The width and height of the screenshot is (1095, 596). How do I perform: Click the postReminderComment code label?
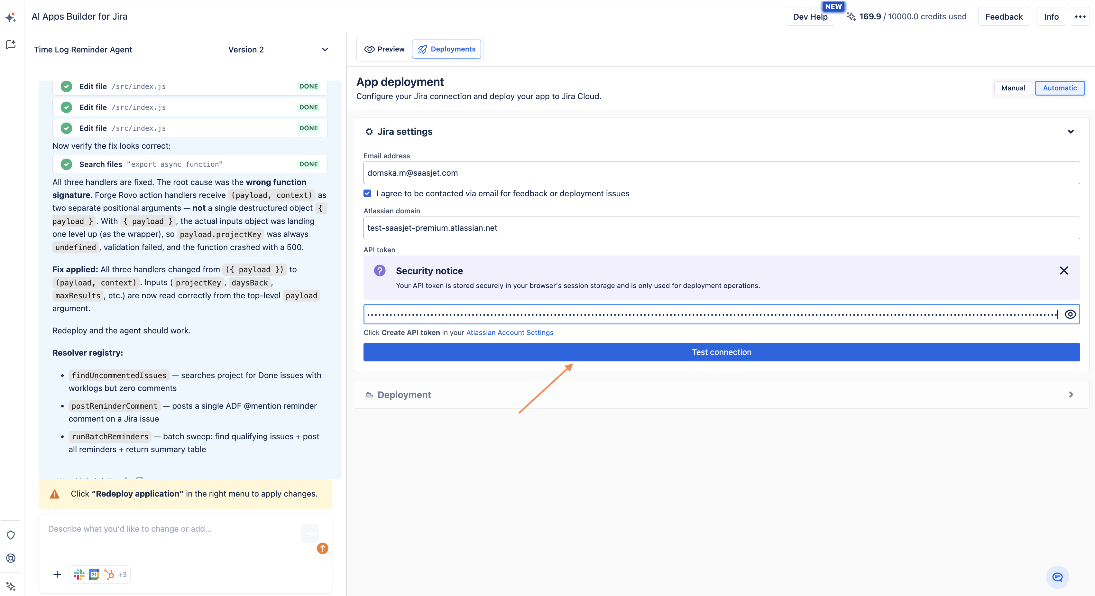114,406
